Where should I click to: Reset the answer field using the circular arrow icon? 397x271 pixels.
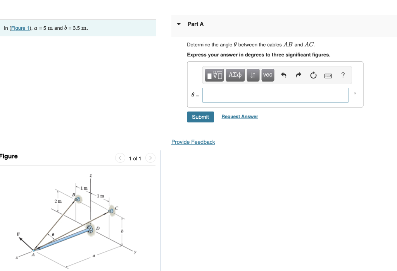tap(313, 75)
